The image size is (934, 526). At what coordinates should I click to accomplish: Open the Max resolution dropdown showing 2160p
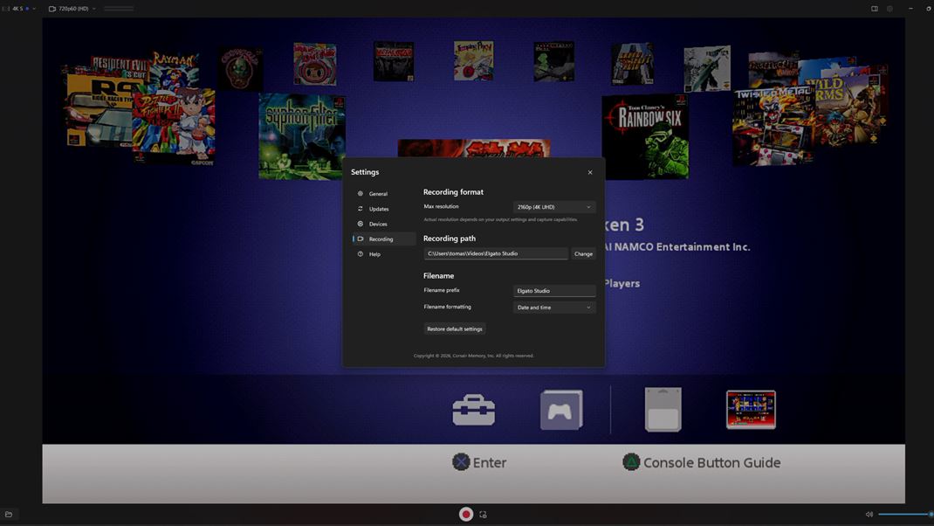point(554,206)
